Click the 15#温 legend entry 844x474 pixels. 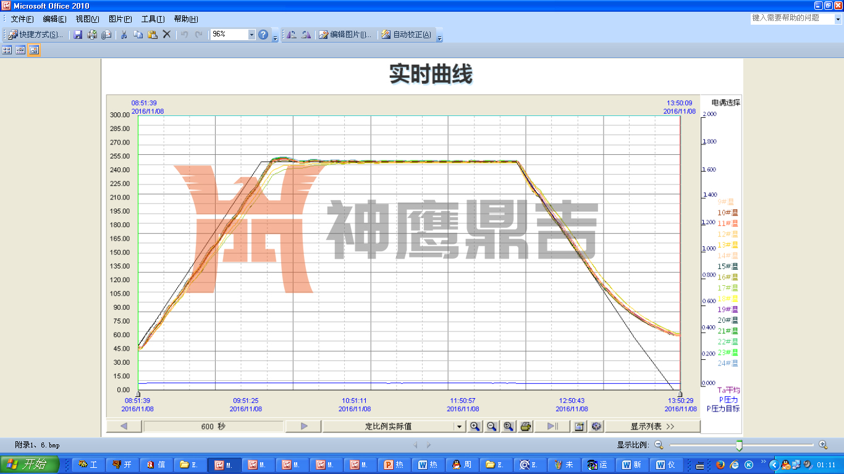pos(728,267)
